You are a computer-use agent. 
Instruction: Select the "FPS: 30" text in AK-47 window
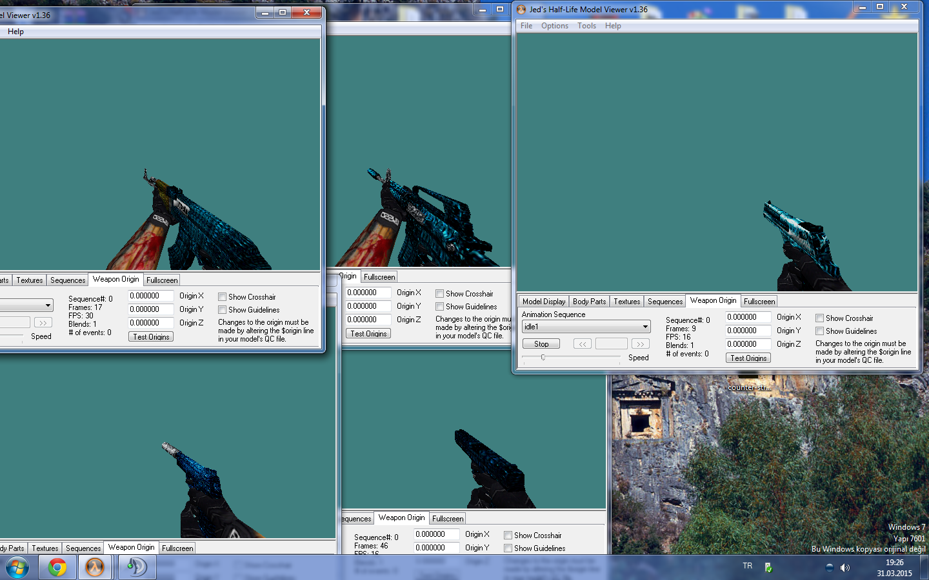pyautogui.click(x=81, y=316)
